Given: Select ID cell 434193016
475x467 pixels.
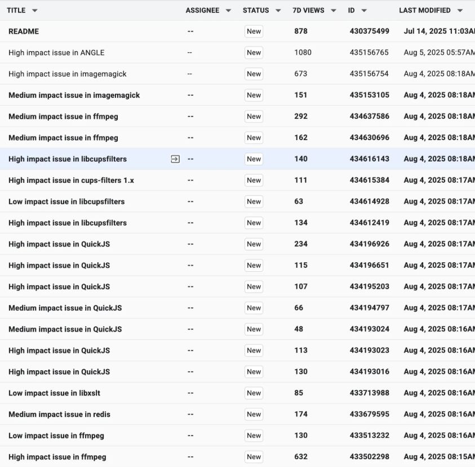Looking at the screenshot, I should tap(369, 372).
